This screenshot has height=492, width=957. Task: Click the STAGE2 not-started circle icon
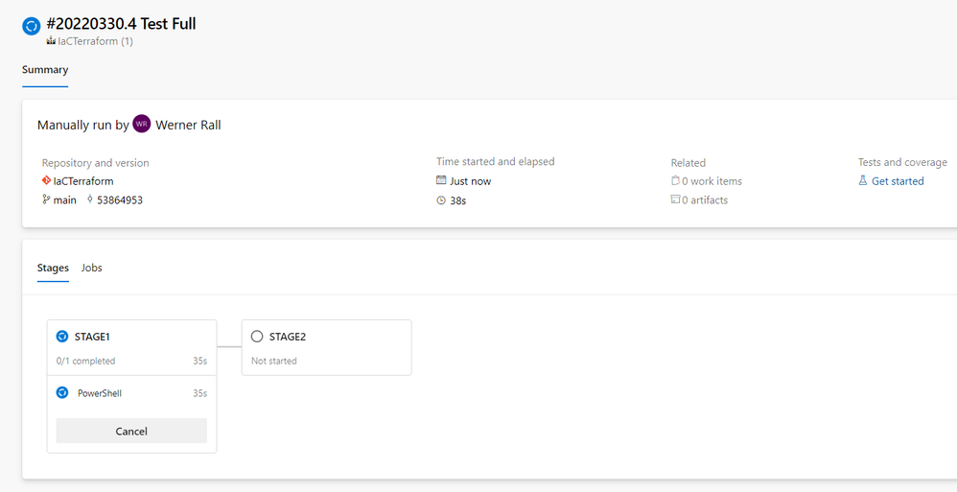pyautogui.click(x=257, y=337)
